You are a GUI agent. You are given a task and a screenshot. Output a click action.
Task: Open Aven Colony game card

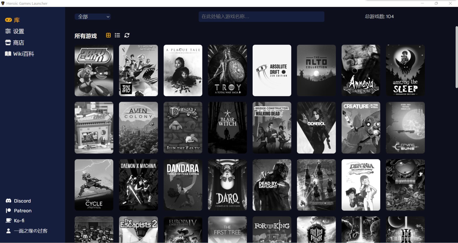coord(138,128)
